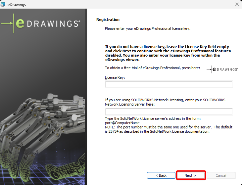Click the eDrawings title bar app icon
The width and height of the screenshot is (242, 185).
pos(3,4)
